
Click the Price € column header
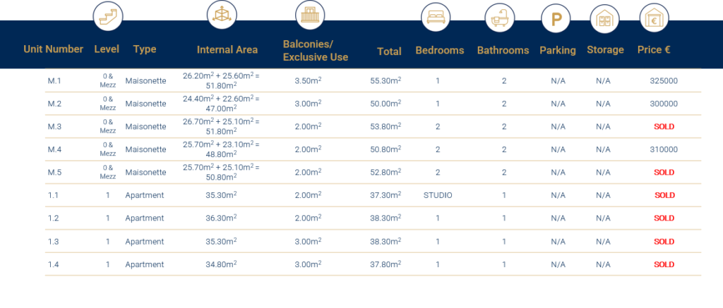click(x=654, y=50)
